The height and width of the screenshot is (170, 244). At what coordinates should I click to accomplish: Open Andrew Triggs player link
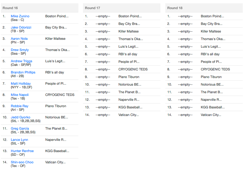(x=21, y=61)
